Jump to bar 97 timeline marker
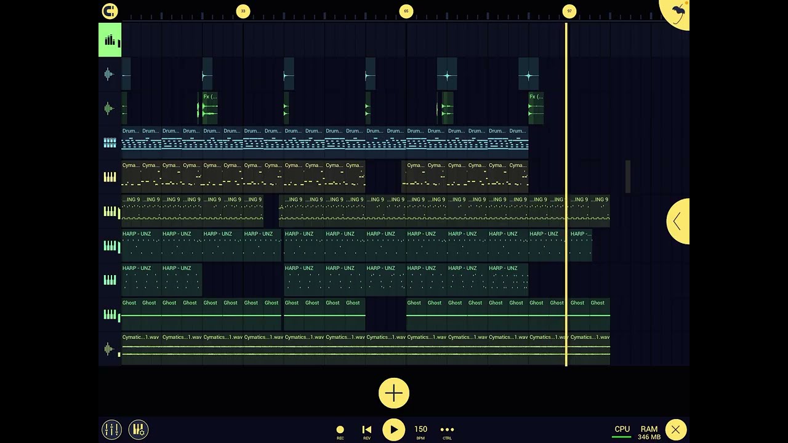 [569, 11]
